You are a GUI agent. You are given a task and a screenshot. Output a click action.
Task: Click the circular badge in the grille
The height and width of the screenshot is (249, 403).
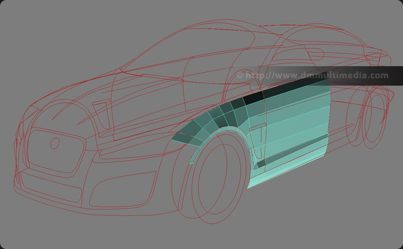(x=55, y=143)
